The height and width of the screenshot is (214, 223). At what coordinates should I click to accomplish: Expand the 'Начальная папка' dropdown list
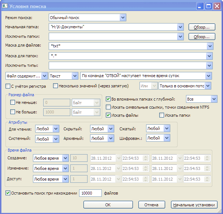pyautogui.click(x=180, y=27)
